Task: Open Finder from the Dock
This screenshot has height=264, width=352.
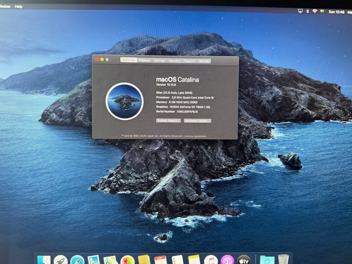Action: coord(44,260)
